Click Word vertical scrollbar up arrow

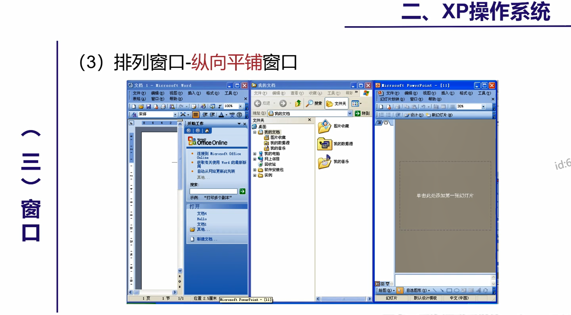[x=180, y=124]
